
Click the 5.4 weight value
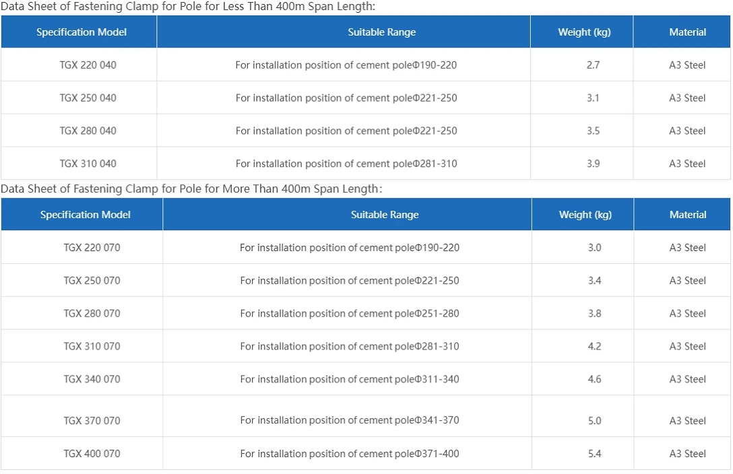595,453
